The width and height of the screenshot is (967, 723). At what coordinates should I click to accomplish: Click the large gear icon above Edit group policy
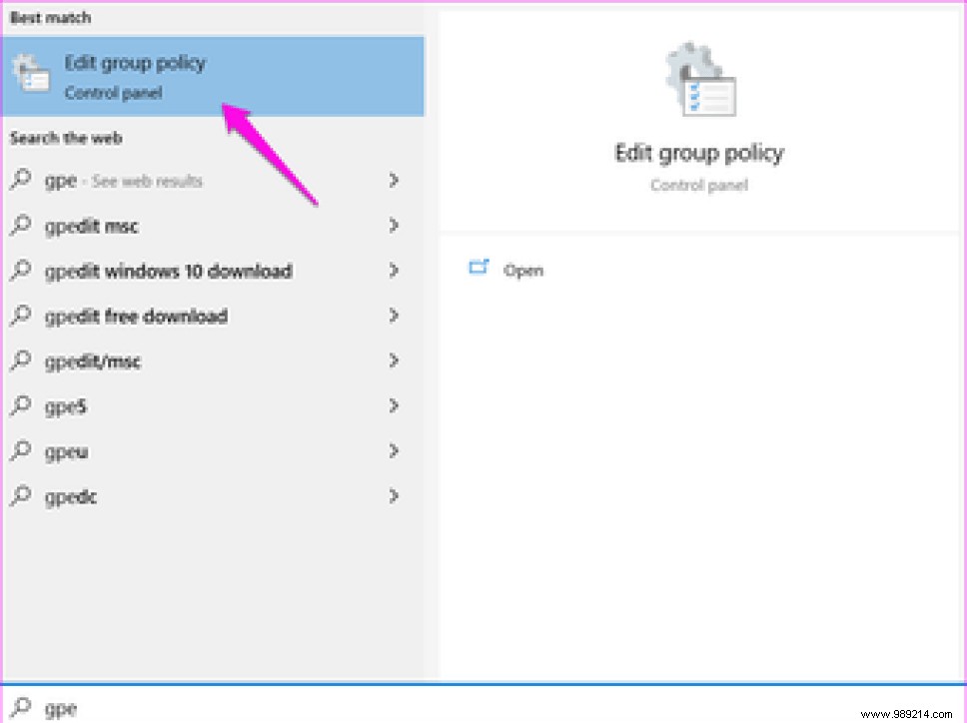point(697,78)
